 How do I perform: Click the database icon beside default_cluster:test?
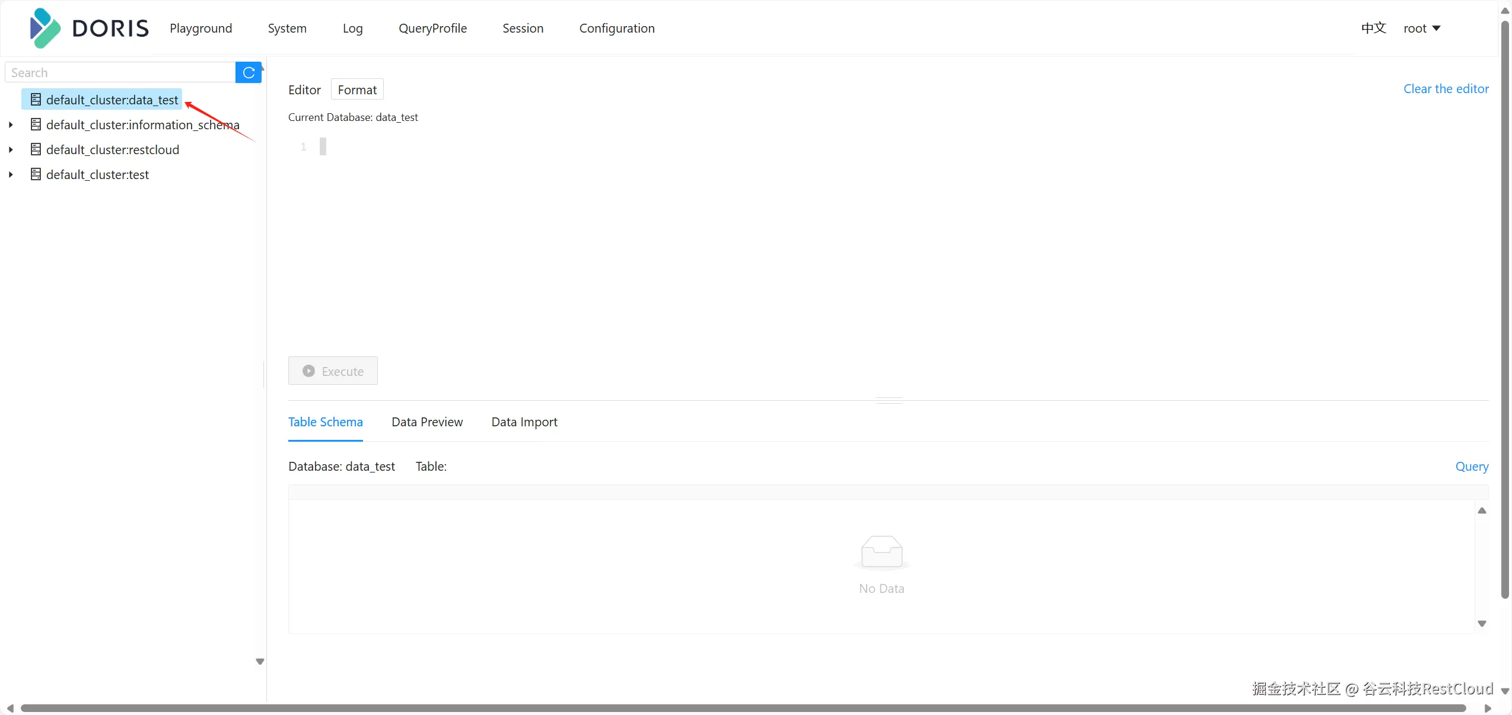pyautogui.click(x=36, y=174)
